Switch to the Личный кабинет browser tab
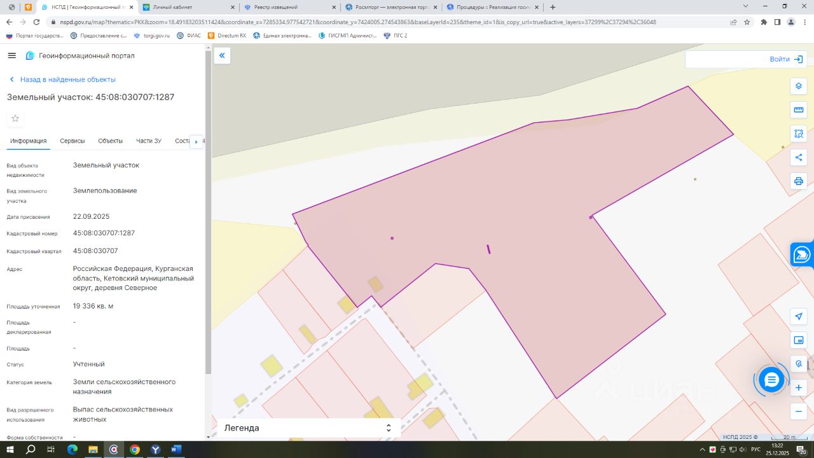This screenshot has width=814, height=458. (189, 7)
